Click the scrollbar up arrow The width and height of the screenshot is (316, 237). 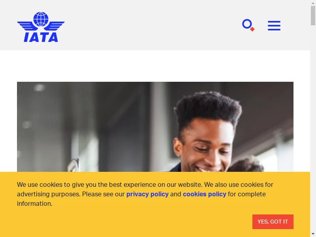[313, 3]
